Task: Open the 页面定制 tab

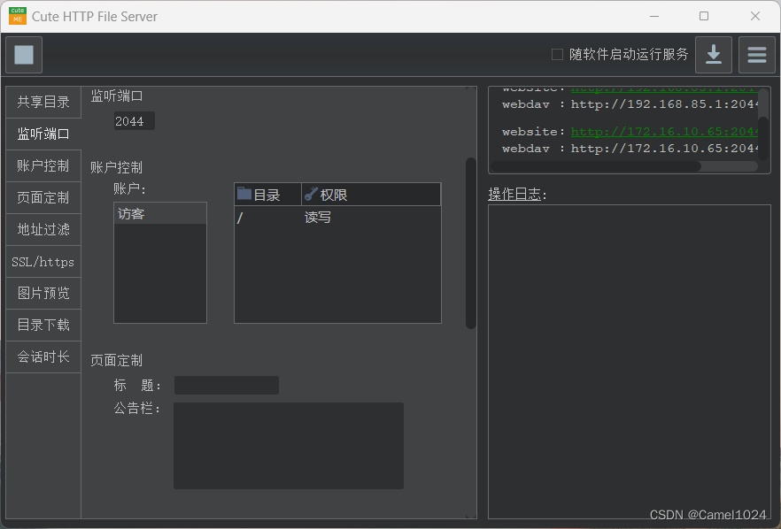Action: point(43,198)
